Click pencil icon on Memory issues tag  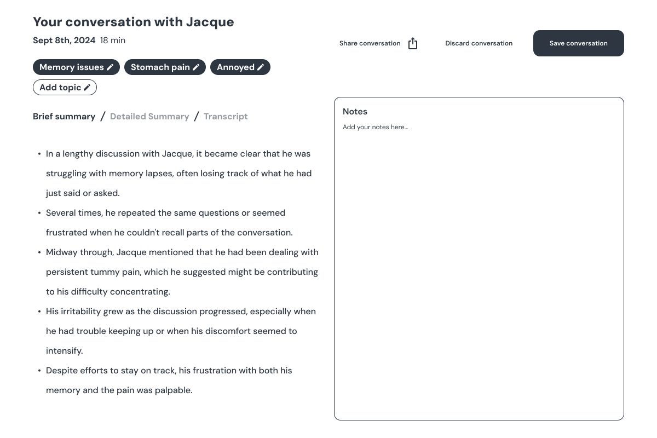(110, 67)
